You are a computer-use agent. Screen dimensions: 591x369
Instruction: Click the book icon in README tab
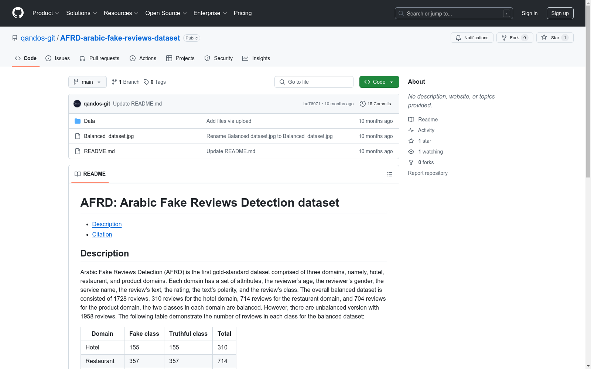pyautogui.click(x=78, y=174)
